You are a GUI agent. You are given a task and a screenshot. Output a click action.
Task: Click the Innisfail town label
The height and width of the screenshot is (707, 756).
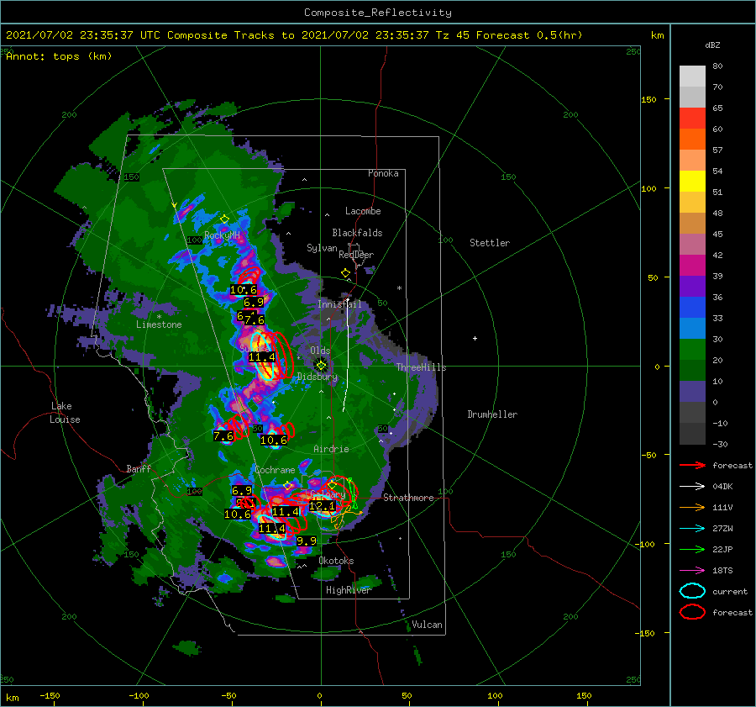coord(339,304)
